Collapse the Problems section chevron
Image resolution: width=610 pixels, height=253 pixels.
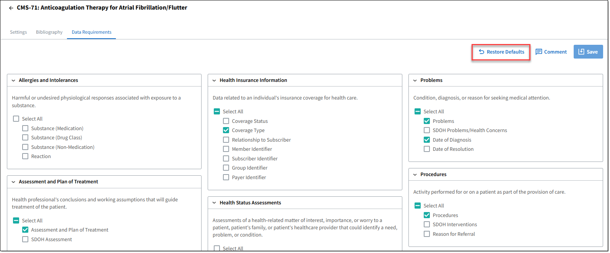[x=415, y=80]
